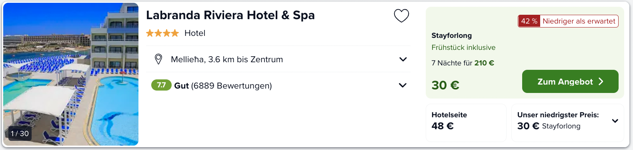Click the four-star rating icons
This screenshot has height=150, width=633.
[x=162, y=33]
